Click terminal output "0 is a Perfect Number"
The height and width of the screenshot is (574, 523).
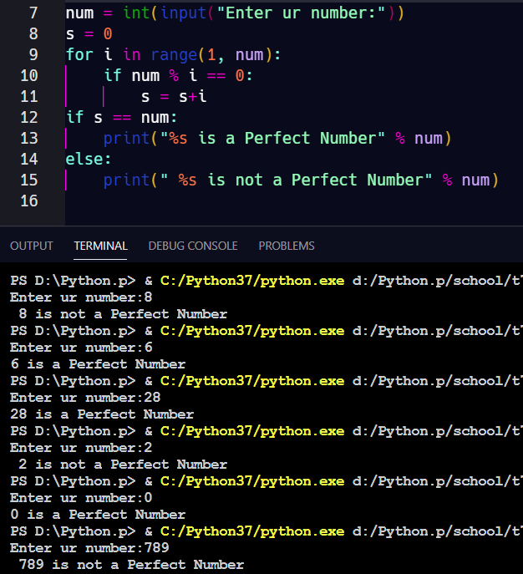click(x=98, y=515)
